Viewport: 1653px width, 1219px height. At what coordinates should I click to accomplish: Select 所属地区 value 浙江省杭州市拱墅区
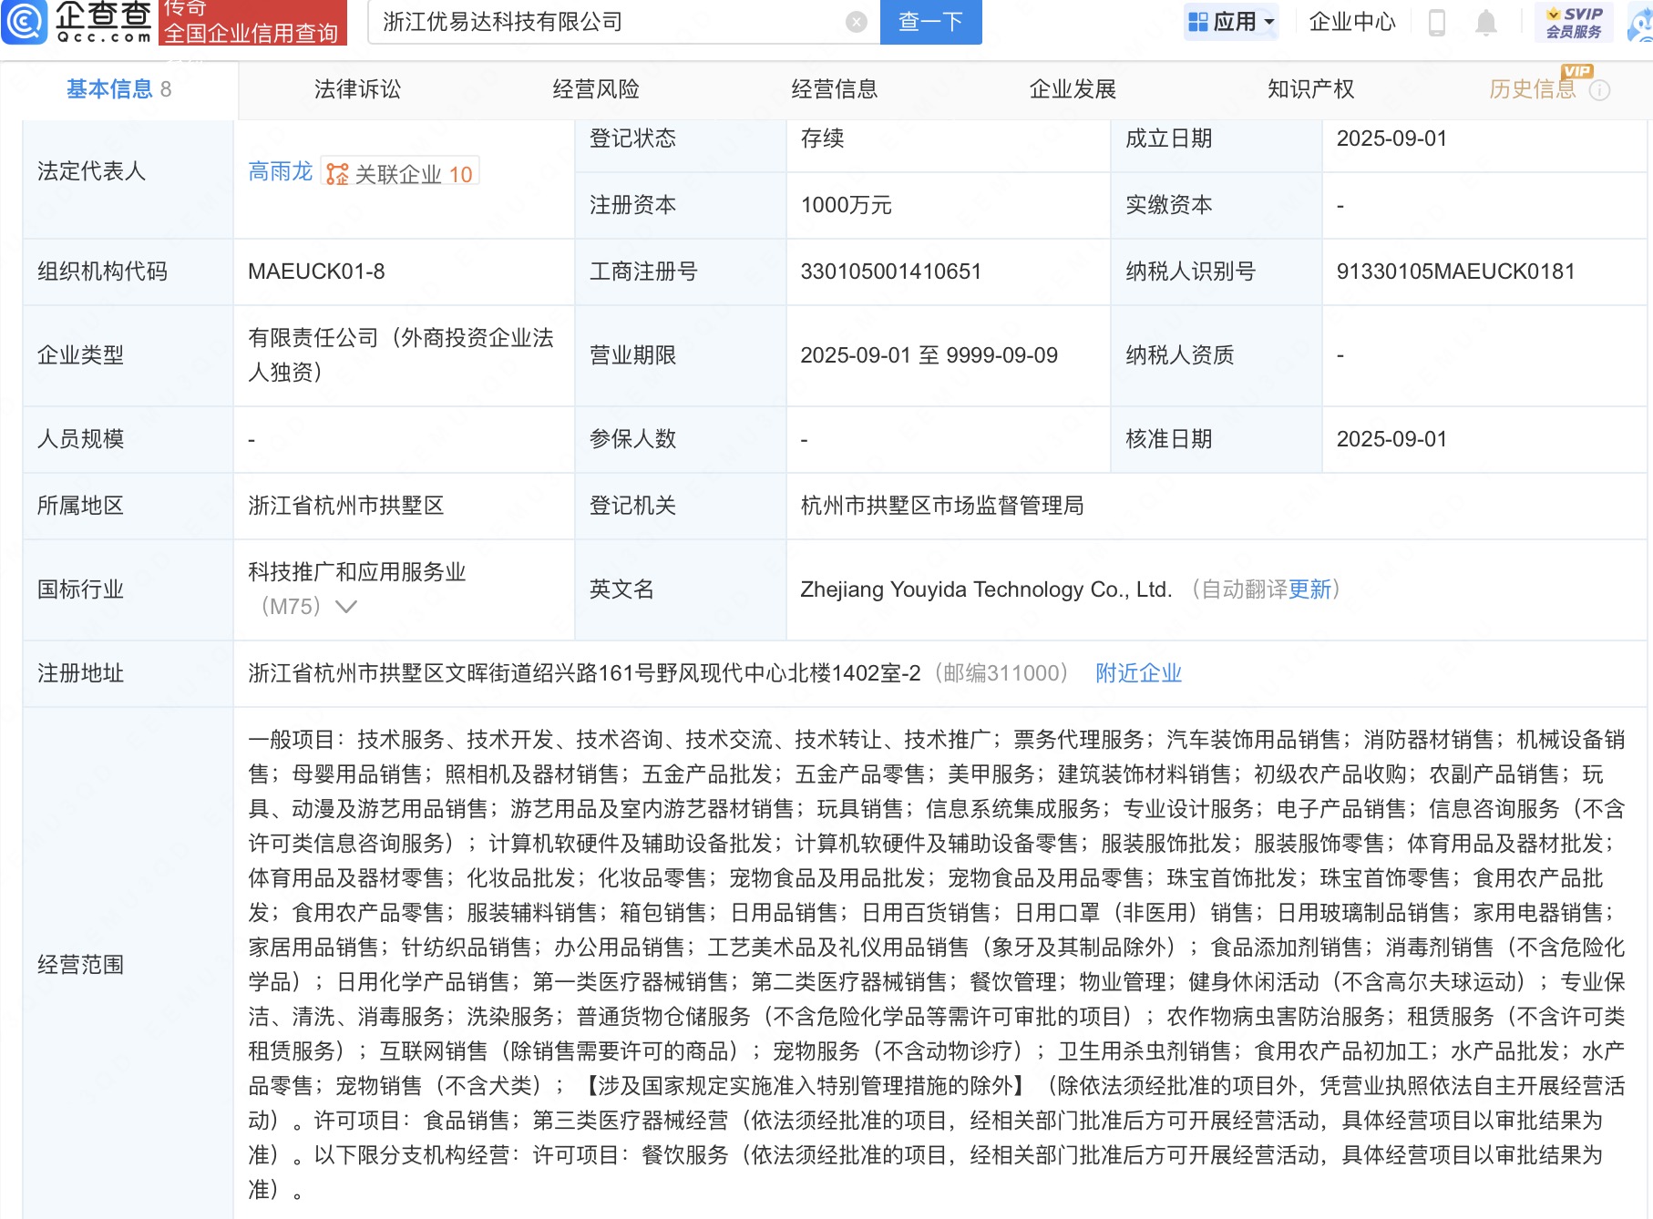[345, 506]
